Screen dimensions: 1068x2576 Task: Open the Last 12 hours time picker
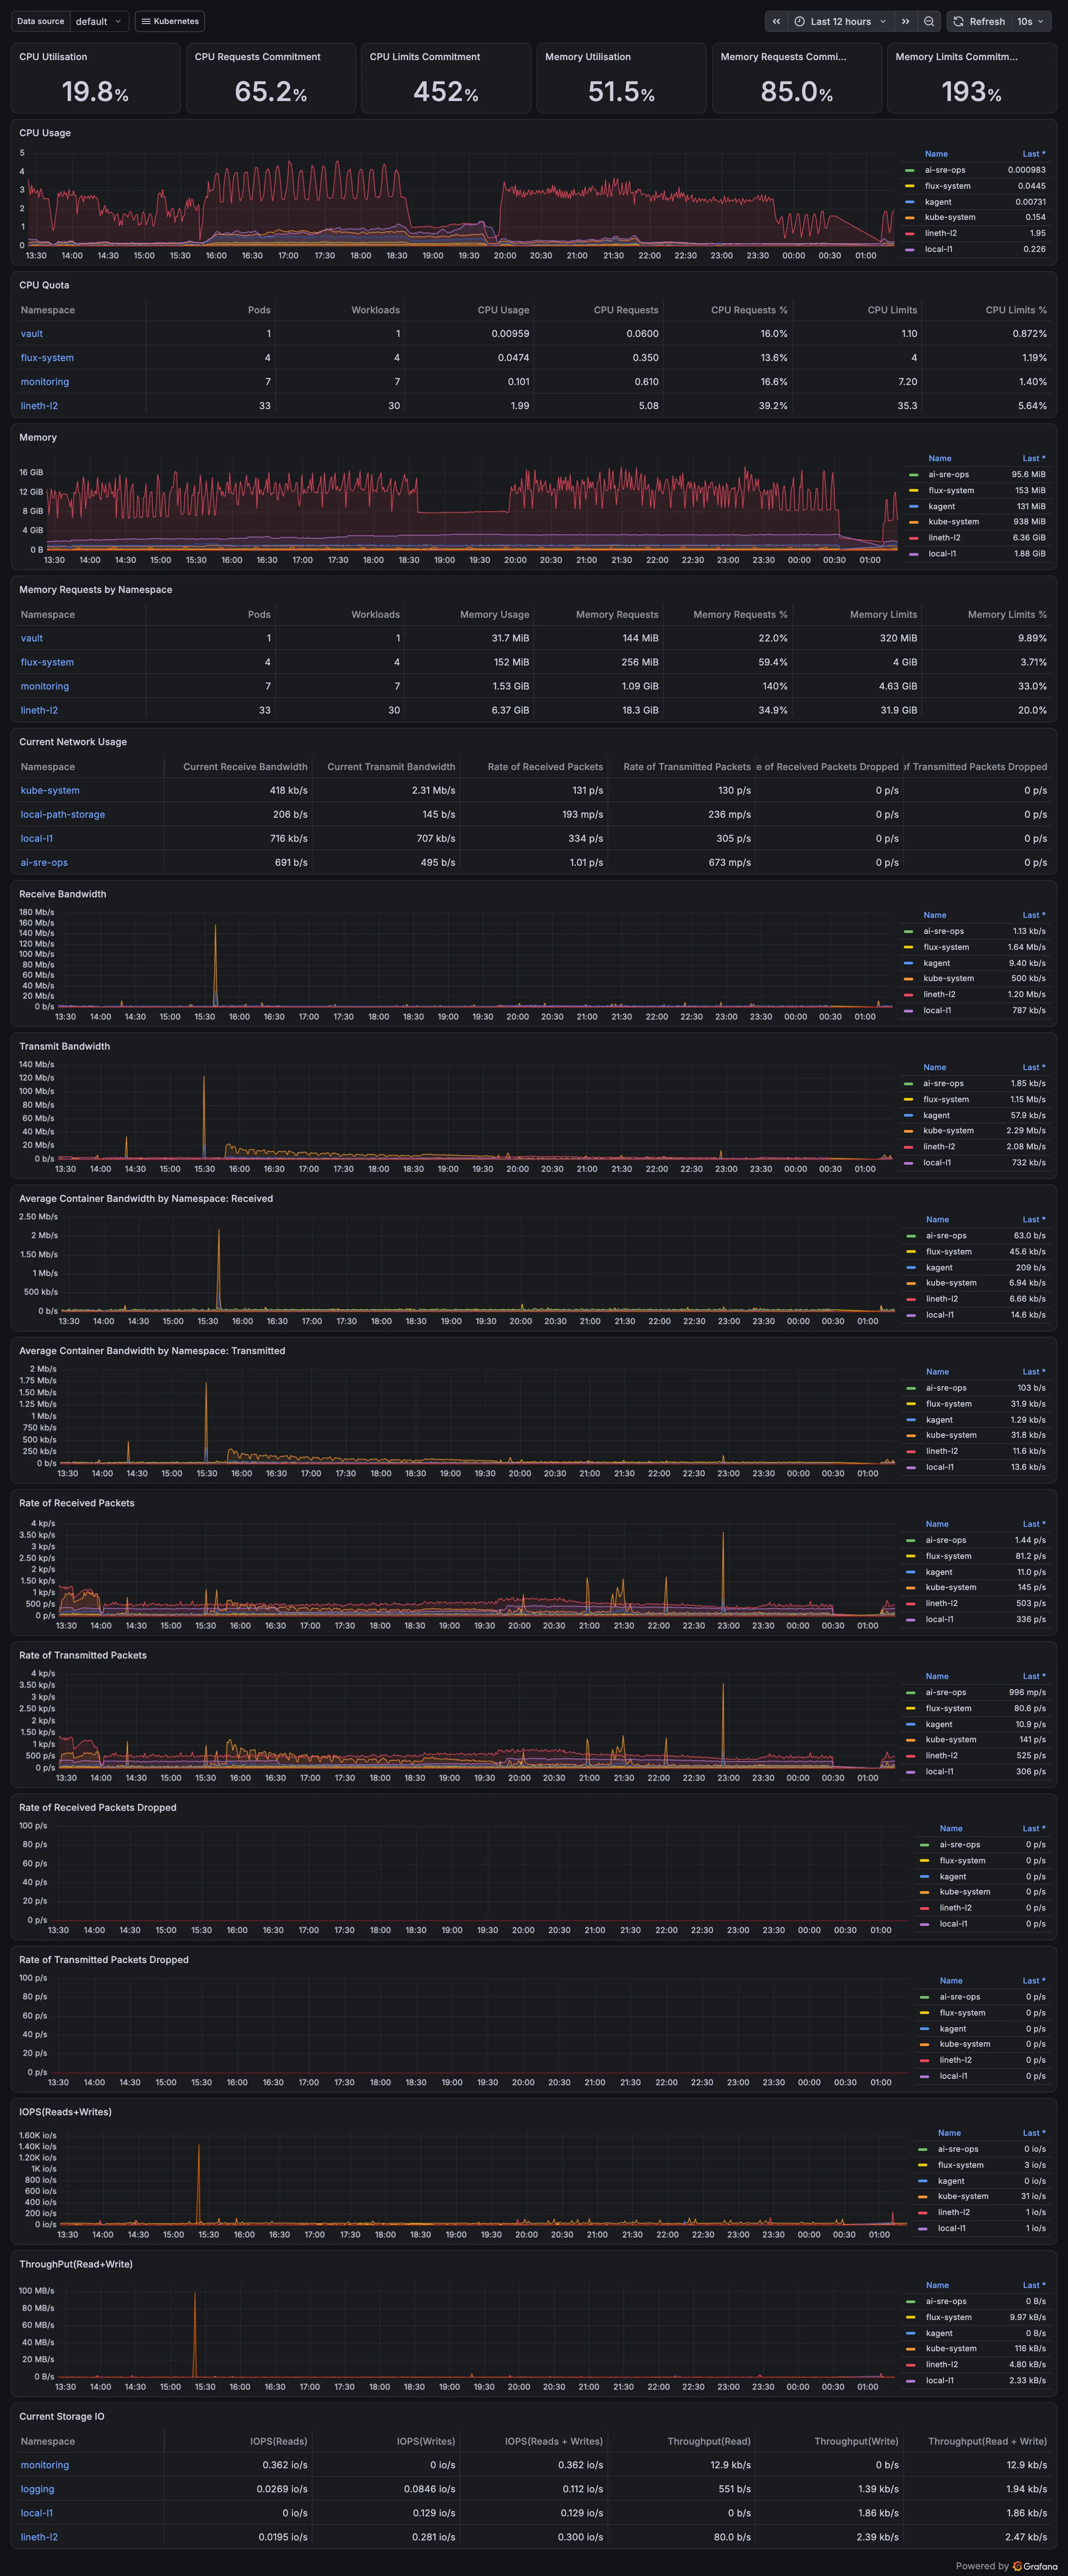pos(840,21)
